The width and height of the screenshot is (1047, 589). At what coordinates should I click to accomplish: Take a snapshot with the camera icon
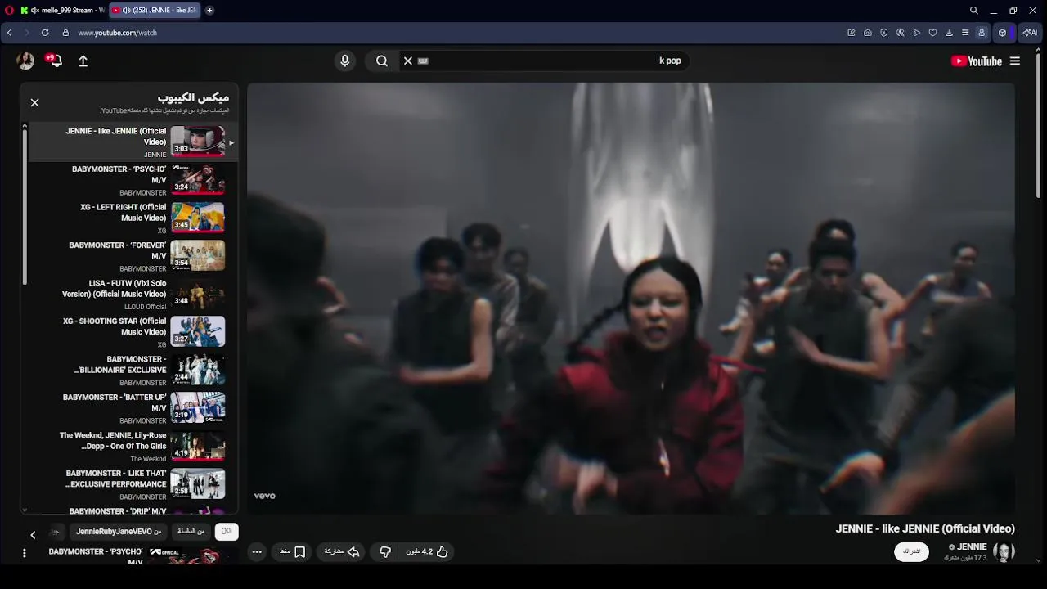(x=868, y=33)
